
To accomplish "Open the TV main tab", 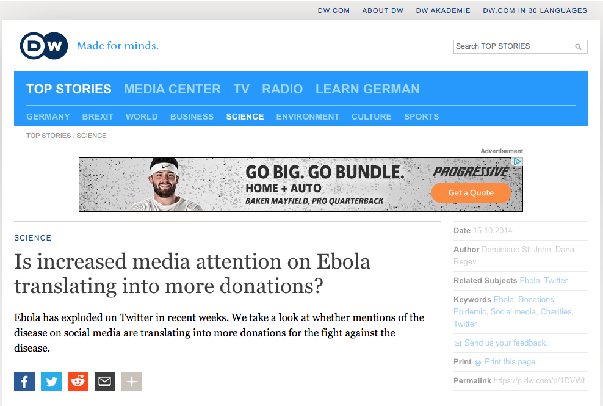I will (x=242, y=89).
